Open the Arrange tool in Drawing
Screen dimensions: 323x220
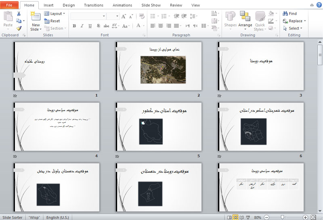click(x=245, y=21)
